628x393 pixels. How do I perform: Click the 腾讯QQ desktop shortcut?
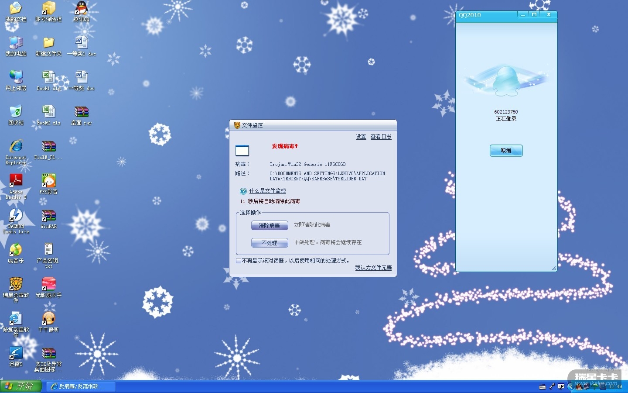[x=81, y=11]
